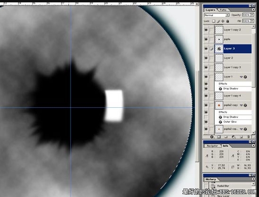Switch to the Paths tab

(223, 10)
